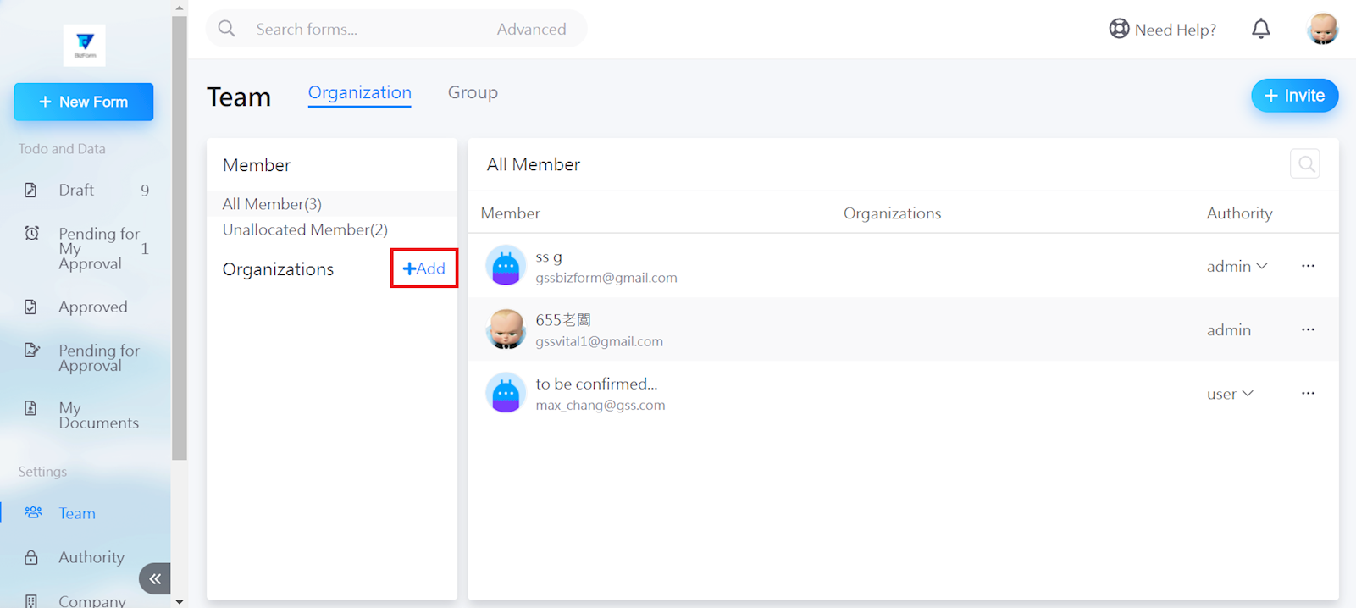1356x608 pixels.
Task: Add a new organization
Action: point(424,268)
